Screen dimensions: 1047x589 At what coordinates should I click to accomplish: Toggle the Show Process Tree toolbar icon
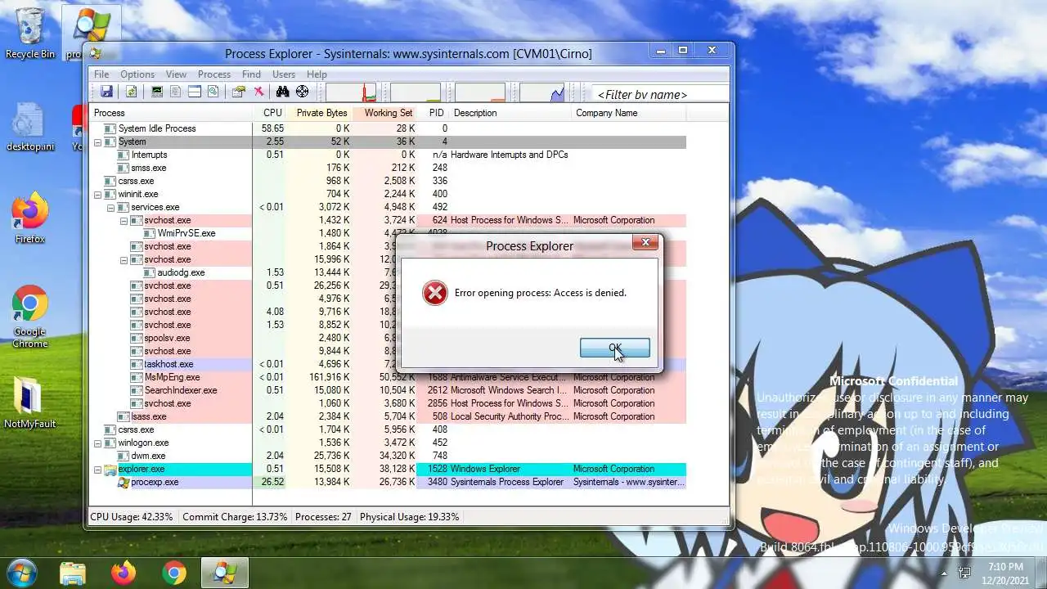(175, 92)
